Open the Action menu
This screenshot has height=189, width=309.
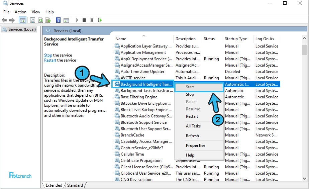(x=20, y=12)
